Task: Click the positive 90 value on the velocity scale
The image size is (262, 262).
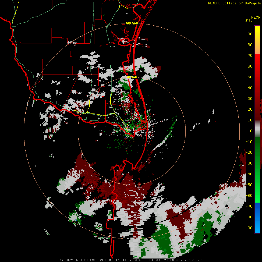Action: (x=250, y=34)
